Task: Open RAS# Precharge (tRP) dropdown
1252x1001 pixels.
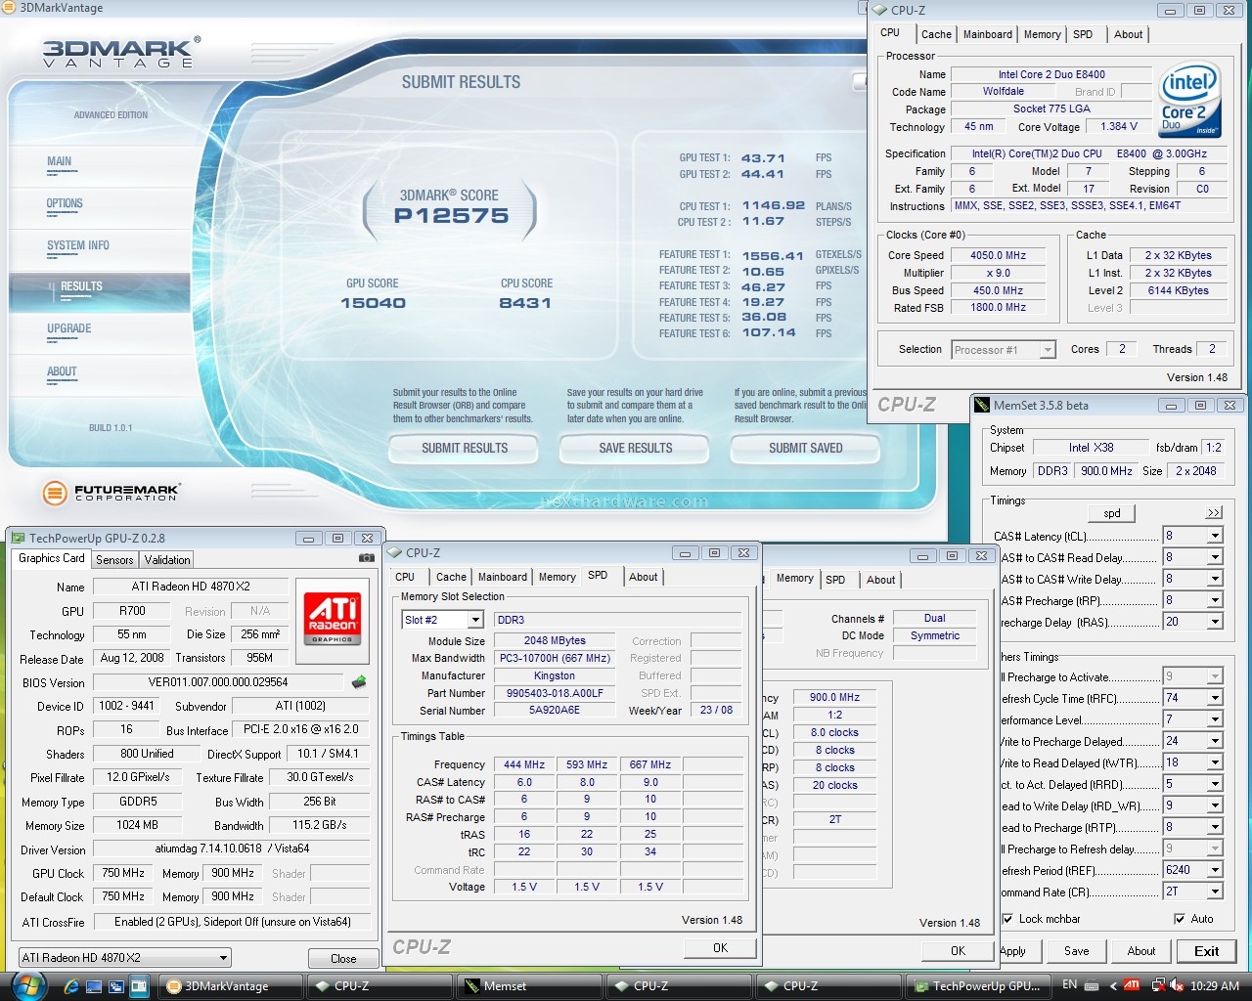Action: [x=1214, y=600]
